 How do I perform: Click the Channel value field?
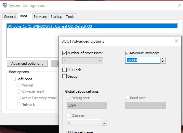click(x=84, y=122)
